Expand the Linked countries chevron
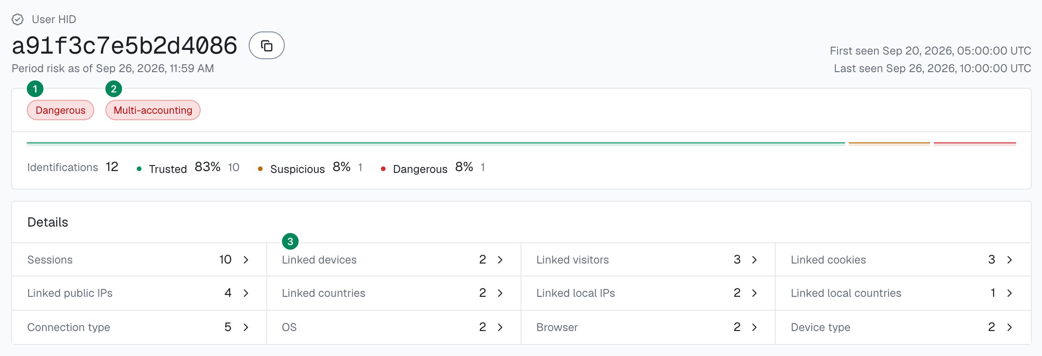 (500, 293)
